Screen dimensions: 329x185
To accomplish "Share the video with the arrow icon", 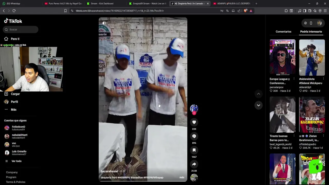I will [x=194, y=164].
